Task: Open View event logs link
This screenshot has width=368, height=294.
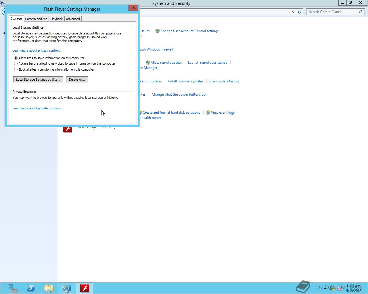Action: click(223, 113)
